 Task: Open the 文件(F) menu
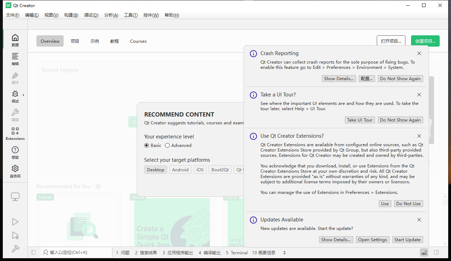pyautogui.click(x=13, y=15)
